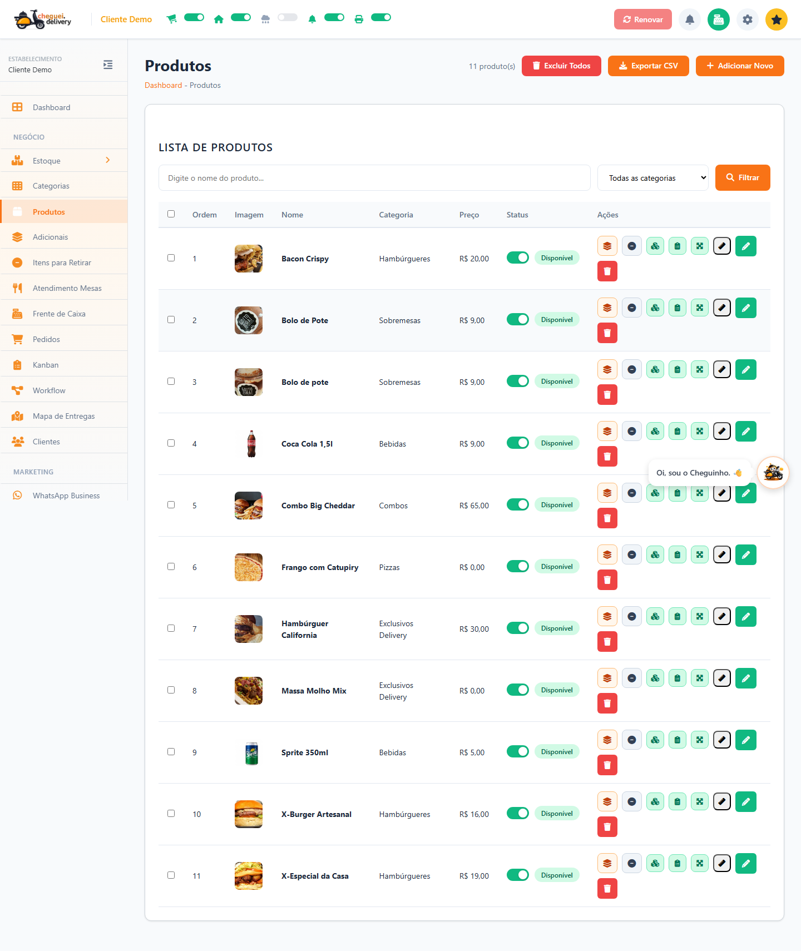801x951 pixels.
Task: Tick the checkbox for X-Burger Artesanal row
Action: (x=171, y=813)
